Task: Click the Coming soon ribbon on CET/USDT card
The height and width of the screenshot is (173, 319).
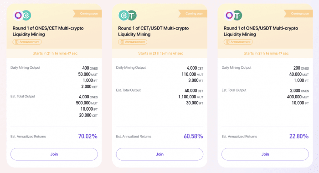Action: pos(193,13)
